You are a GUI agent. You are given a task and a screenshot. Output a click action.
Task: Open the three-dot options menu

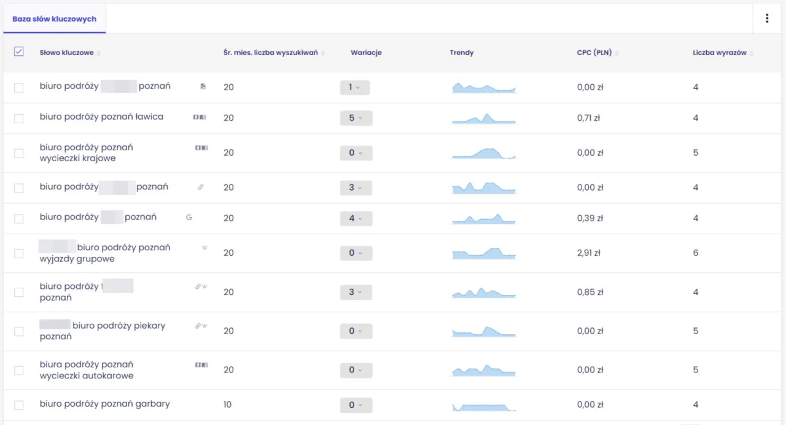point(767,18)
